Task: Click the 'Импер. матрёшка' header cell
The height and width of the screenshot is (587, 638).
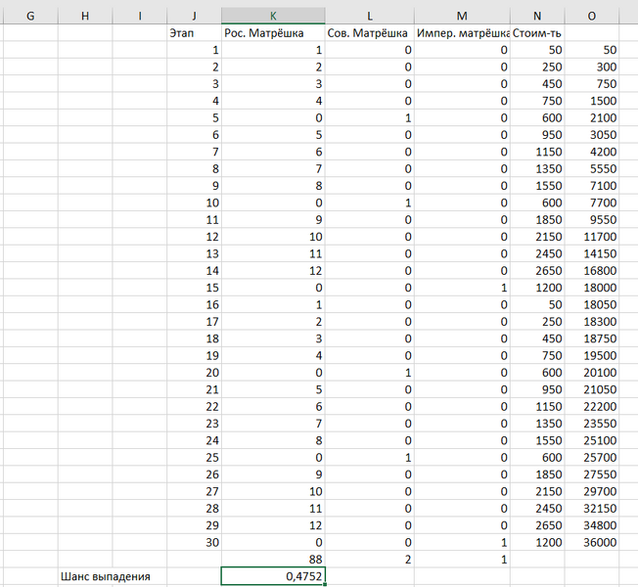Action: pyautogui.click(x=462, y=33)
